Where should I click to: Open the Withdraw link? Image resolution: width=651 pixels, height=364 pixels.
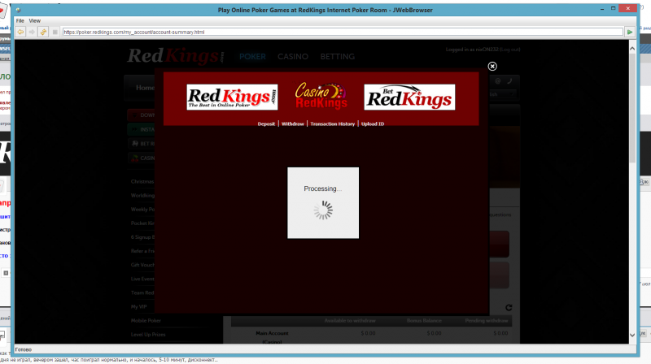point(293,123)
